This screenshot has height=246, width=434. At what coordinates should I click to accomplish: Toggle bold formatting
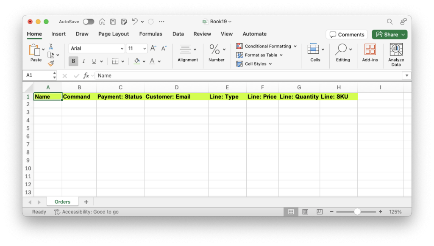[73, 61]
